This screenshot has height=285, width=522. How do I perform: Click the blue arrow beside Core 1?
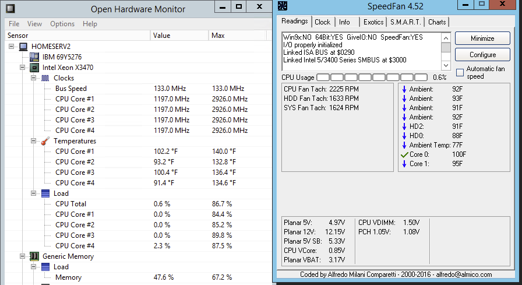(x=404, y=164)
